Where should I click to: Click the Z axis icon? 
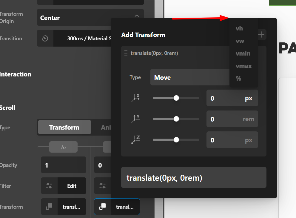136,139
